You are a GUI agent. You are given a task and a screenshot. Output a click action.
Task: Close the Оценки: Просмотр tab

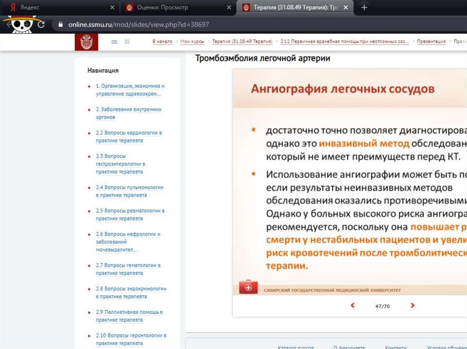tap(229, 7)
